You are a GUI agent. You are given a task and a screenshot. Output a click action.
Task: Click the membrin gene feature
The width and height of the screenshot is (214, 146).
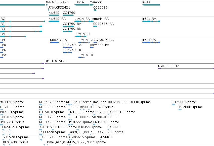(x=92, y=5)
